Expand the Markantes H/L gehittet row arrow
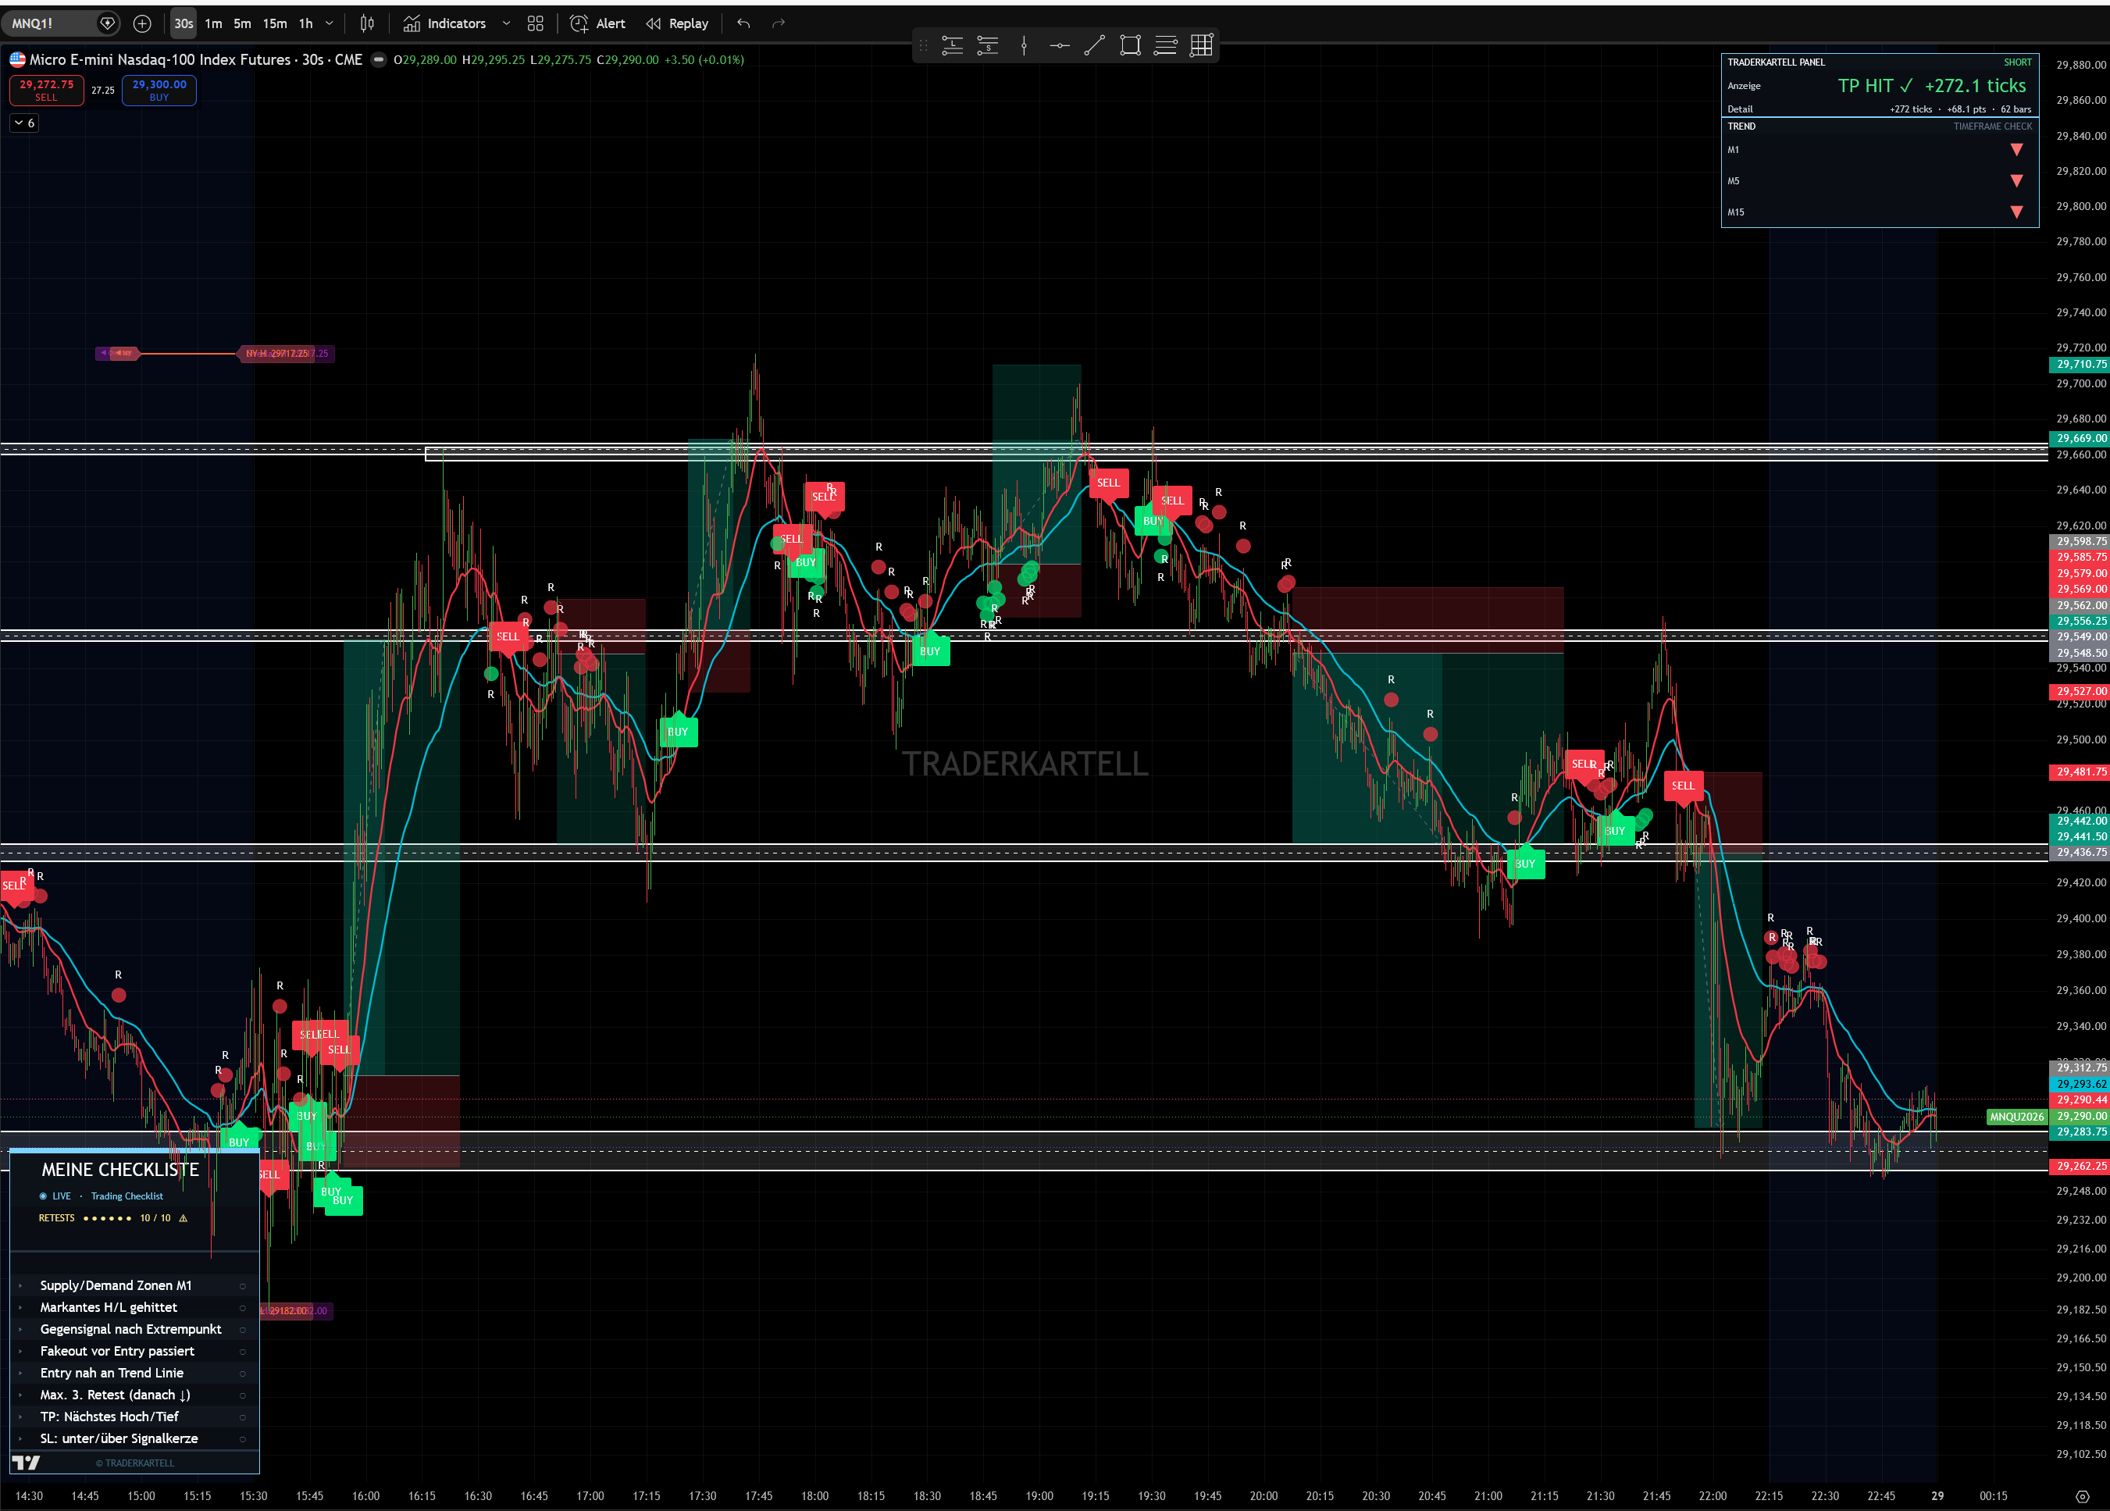The image size is (2110, 1511). pyautogui.click(x=20, y=1307)
